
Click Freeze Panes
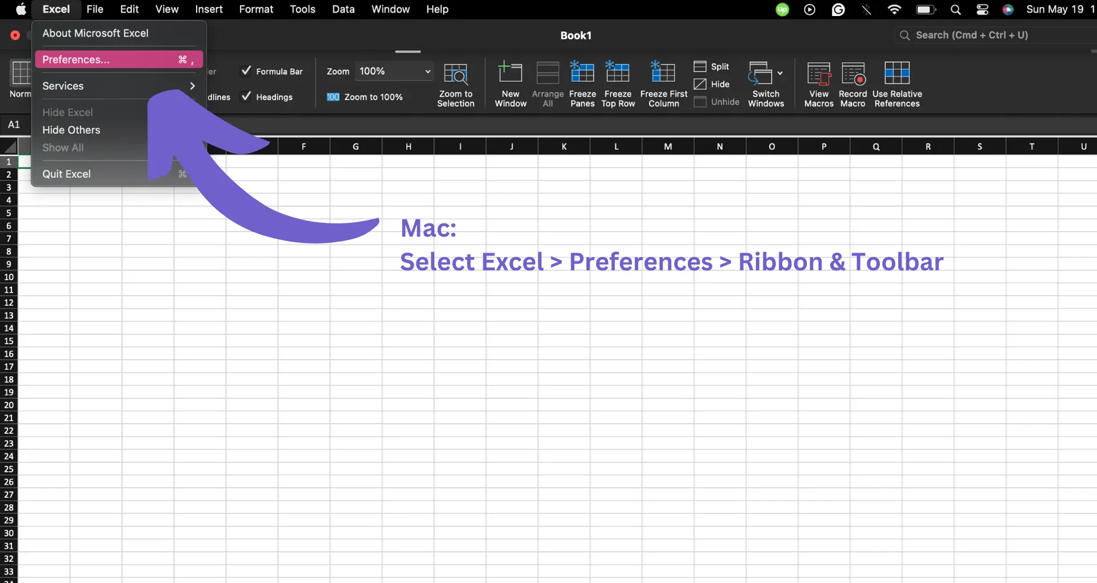click(x=582, y=84)
